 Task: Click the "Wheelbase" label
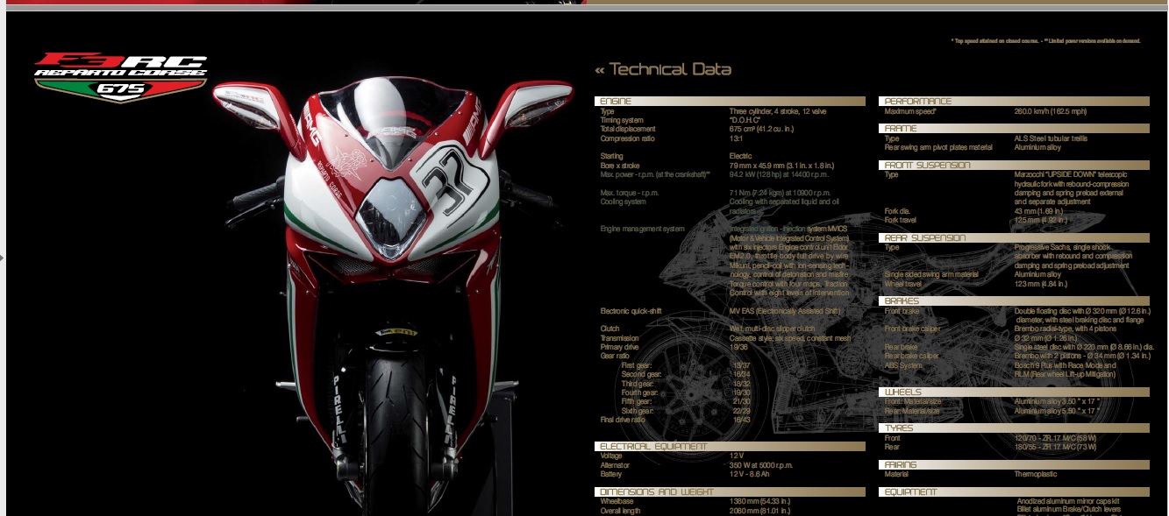(x=617, y=501)
